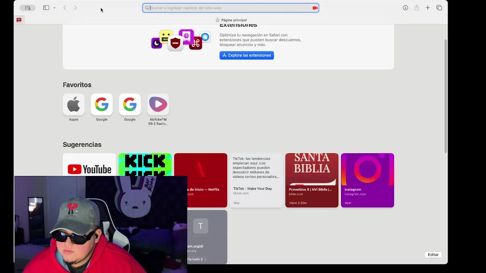Click the extensions icons illustration
The height and width of the screenshot is (273, 486).
[x=181, y=40]
